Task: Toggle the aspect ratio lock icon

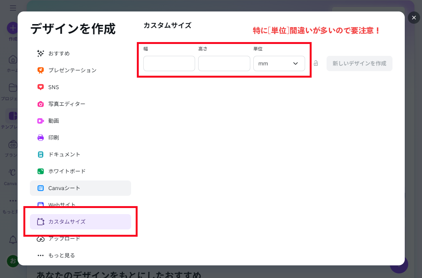Action: coord(316,63)
